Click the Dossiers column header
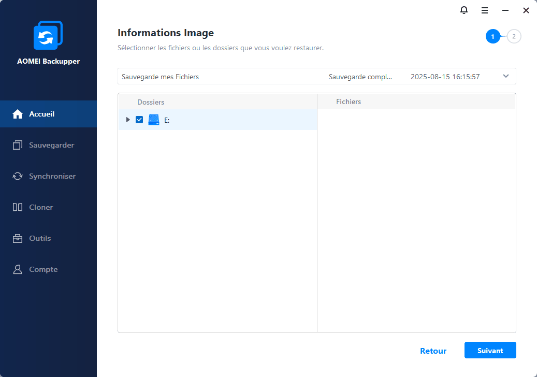 (x=151, y=102)
